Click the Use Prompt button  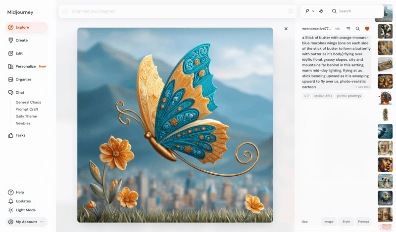click(x=363, y=222)
